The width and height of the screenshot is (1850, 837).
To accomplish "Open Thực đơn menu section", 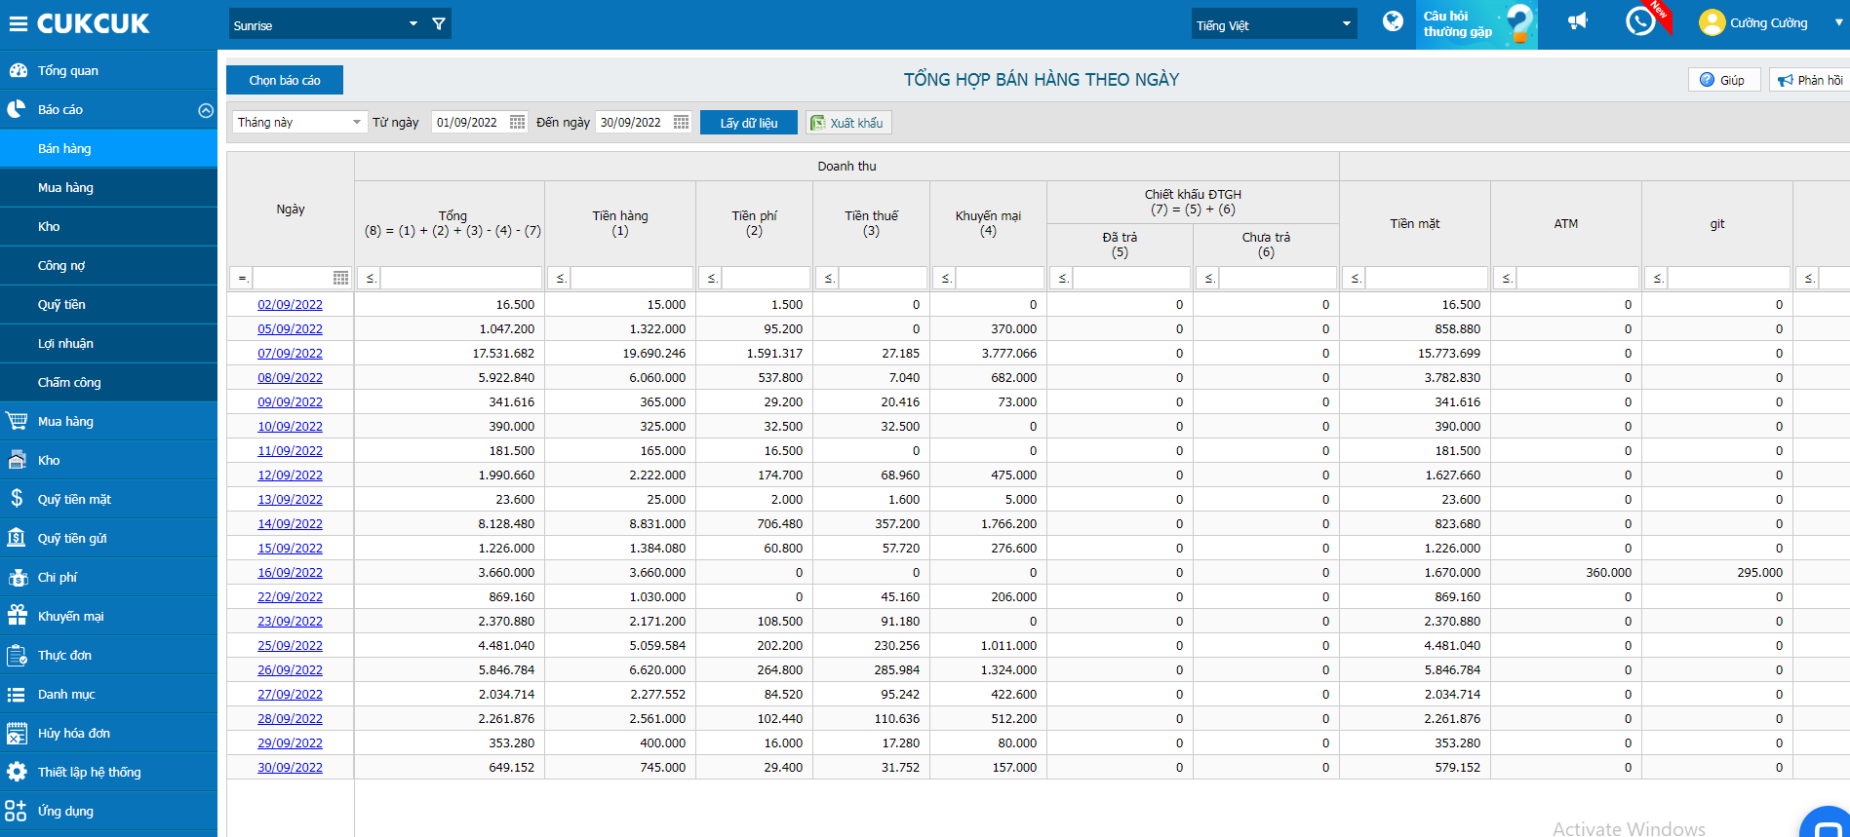I will click(x=108, y=655).
